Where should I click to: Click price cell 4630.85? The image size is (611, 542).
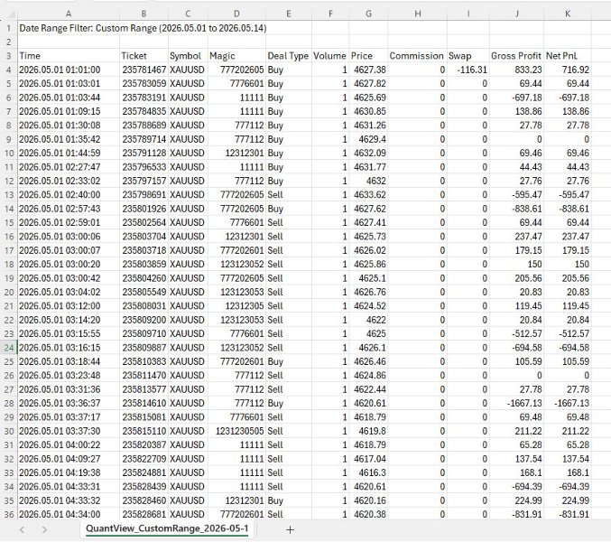pos(368,111)
